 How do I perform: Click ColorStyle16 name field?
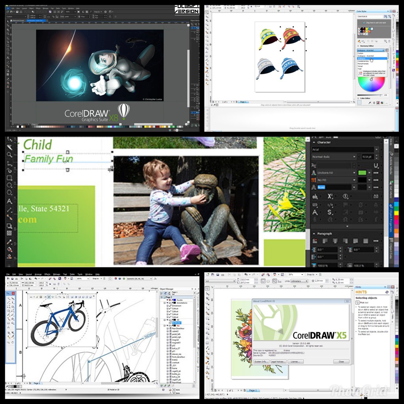point(370,17)
